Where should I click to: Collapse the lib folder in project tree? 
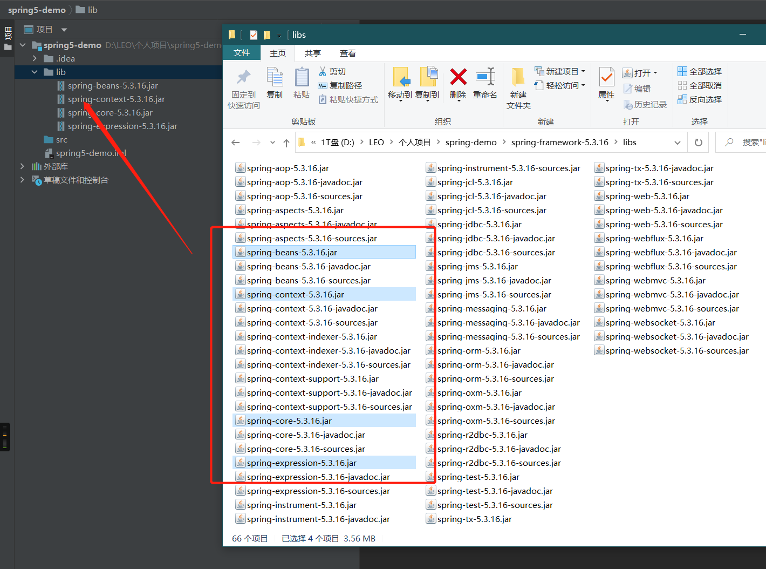[35, 72]
